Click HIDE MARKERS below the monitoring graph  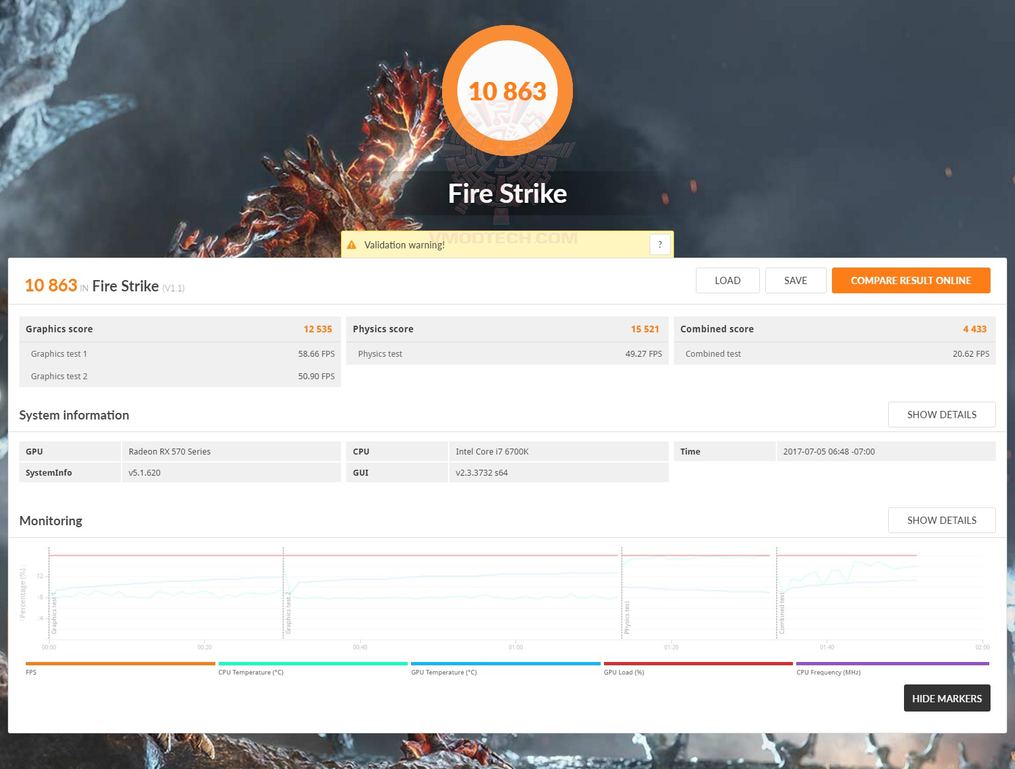pyautogui.click(x=946, y=698)
